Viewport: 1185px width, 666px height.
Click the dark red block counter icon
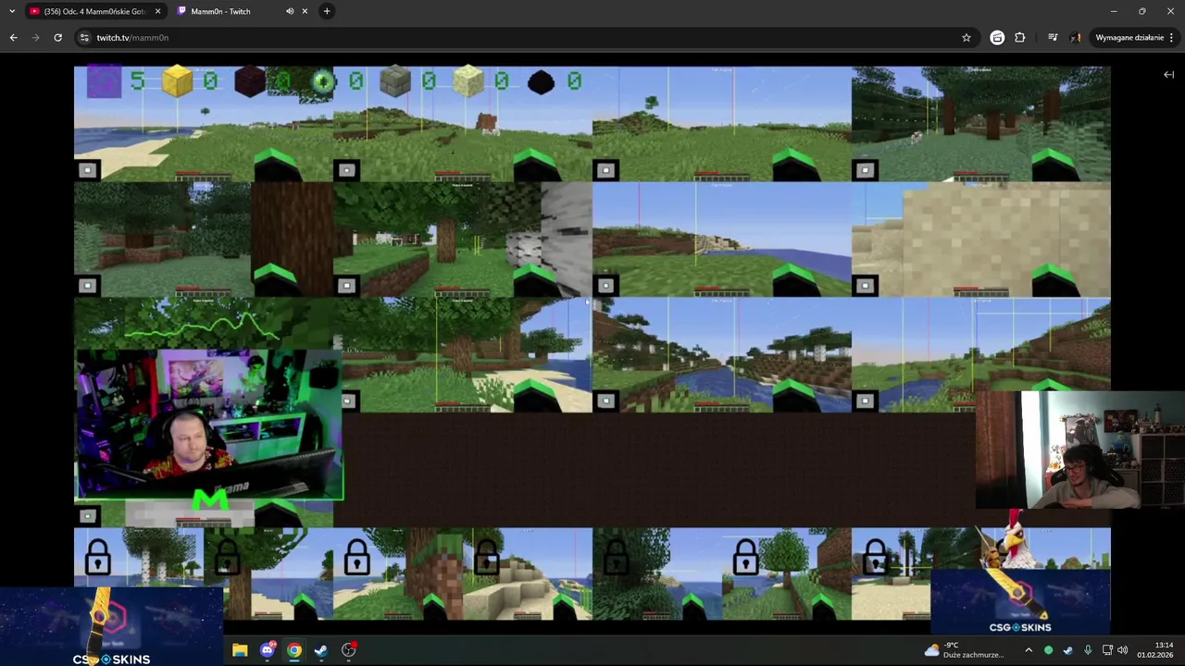tap(249, 81)
